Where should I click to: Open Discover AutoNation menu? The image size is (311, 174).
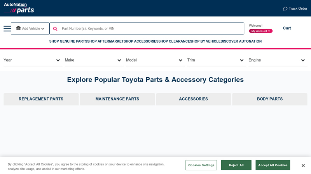click(241, 41)
